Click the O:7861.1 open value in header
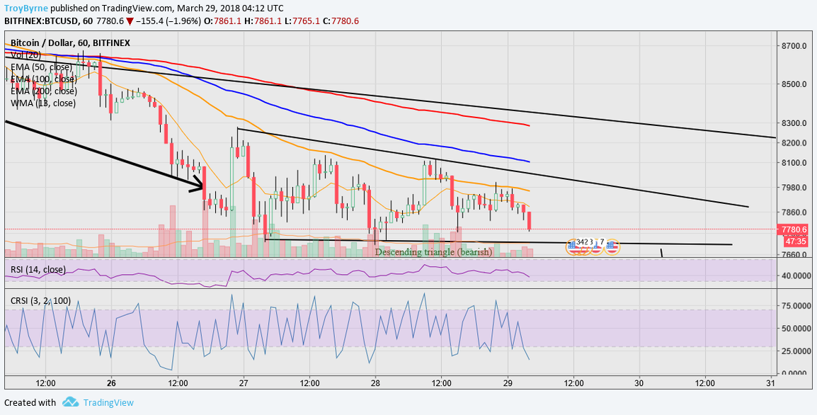The height and width of the screenshot is (415, 817). coord(223,21)
